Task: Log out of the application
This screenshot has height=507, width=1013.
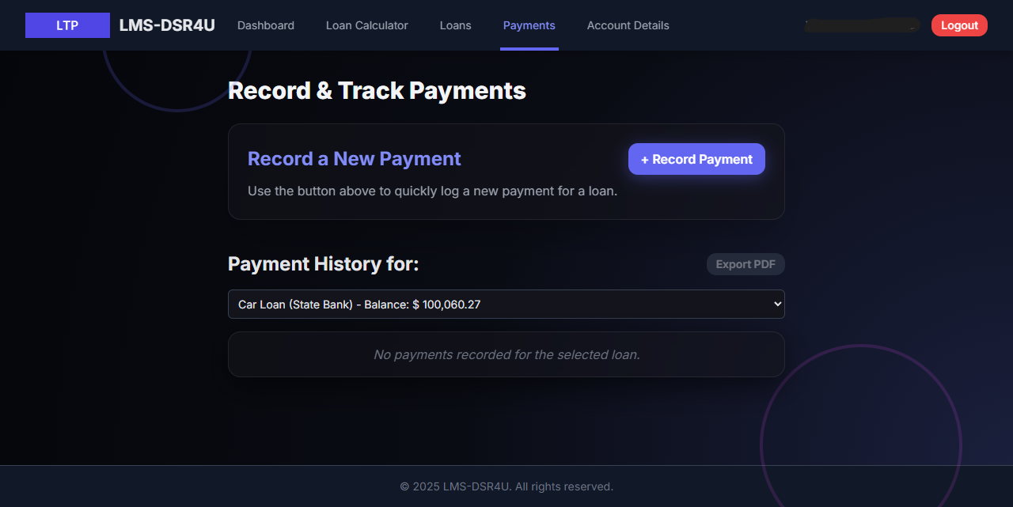Action: [959, 25]
